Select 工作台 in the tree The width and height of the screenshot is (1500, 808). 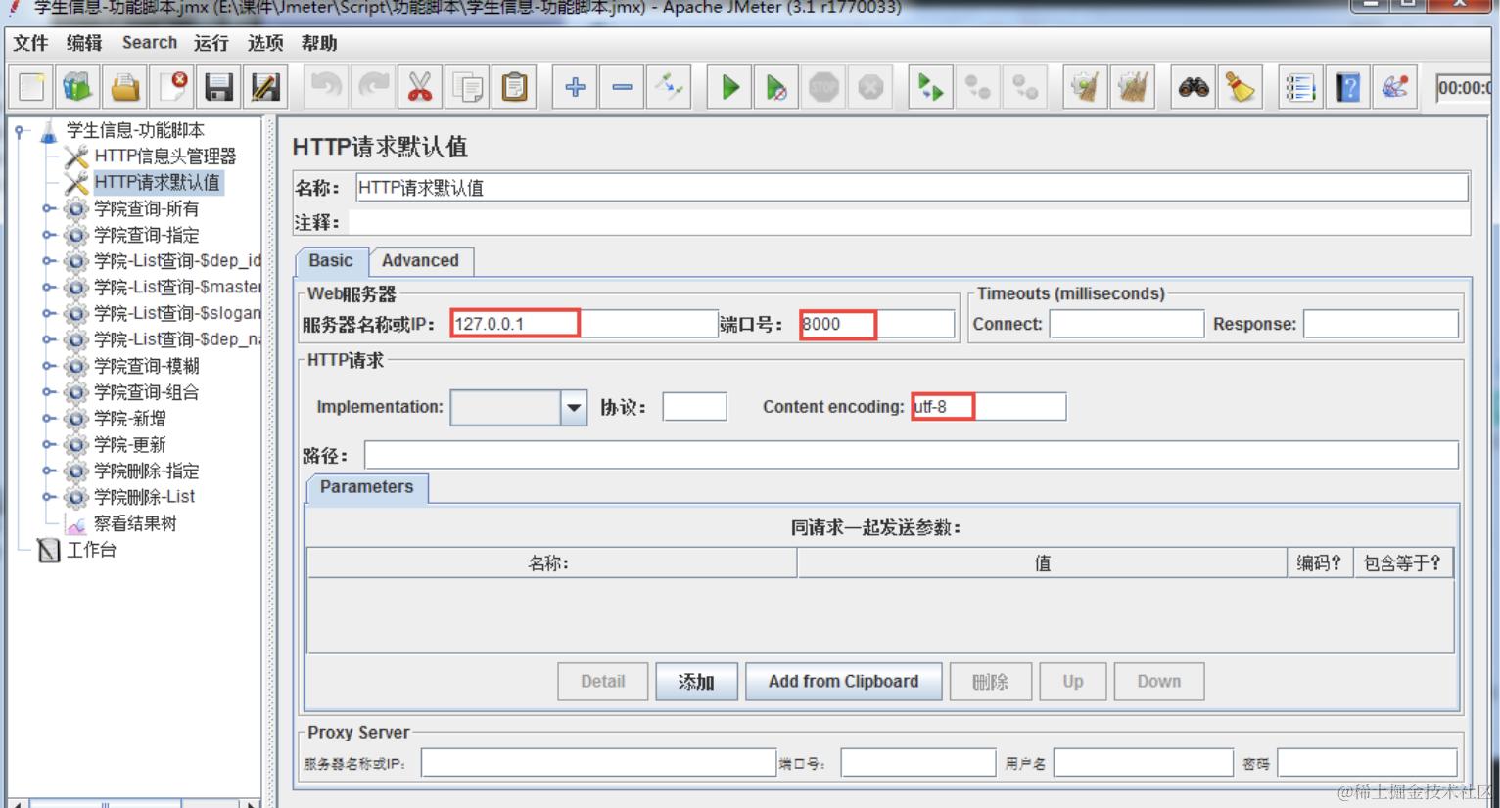point(91,550)
